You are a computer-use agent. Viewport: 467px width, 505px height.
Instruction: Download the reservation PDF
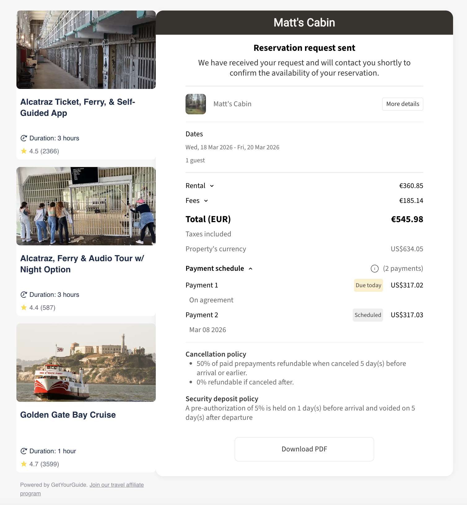[304, 449]
